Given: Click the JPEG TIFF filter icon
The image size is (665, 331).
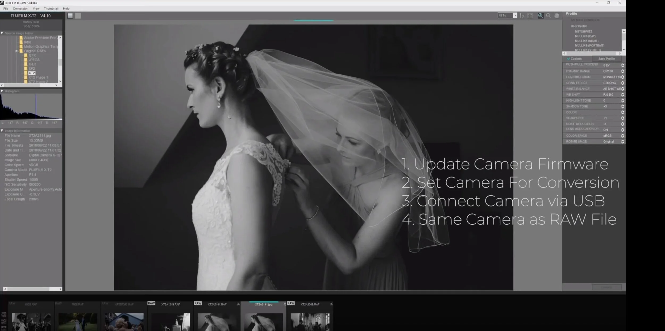Looking at the screenshot, I should (4, 315).
